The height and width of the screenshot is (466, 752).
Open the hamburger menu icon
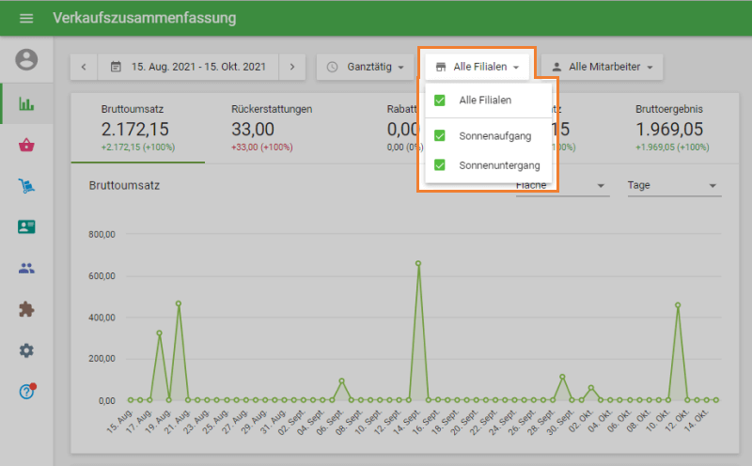[x=25, y=18]
